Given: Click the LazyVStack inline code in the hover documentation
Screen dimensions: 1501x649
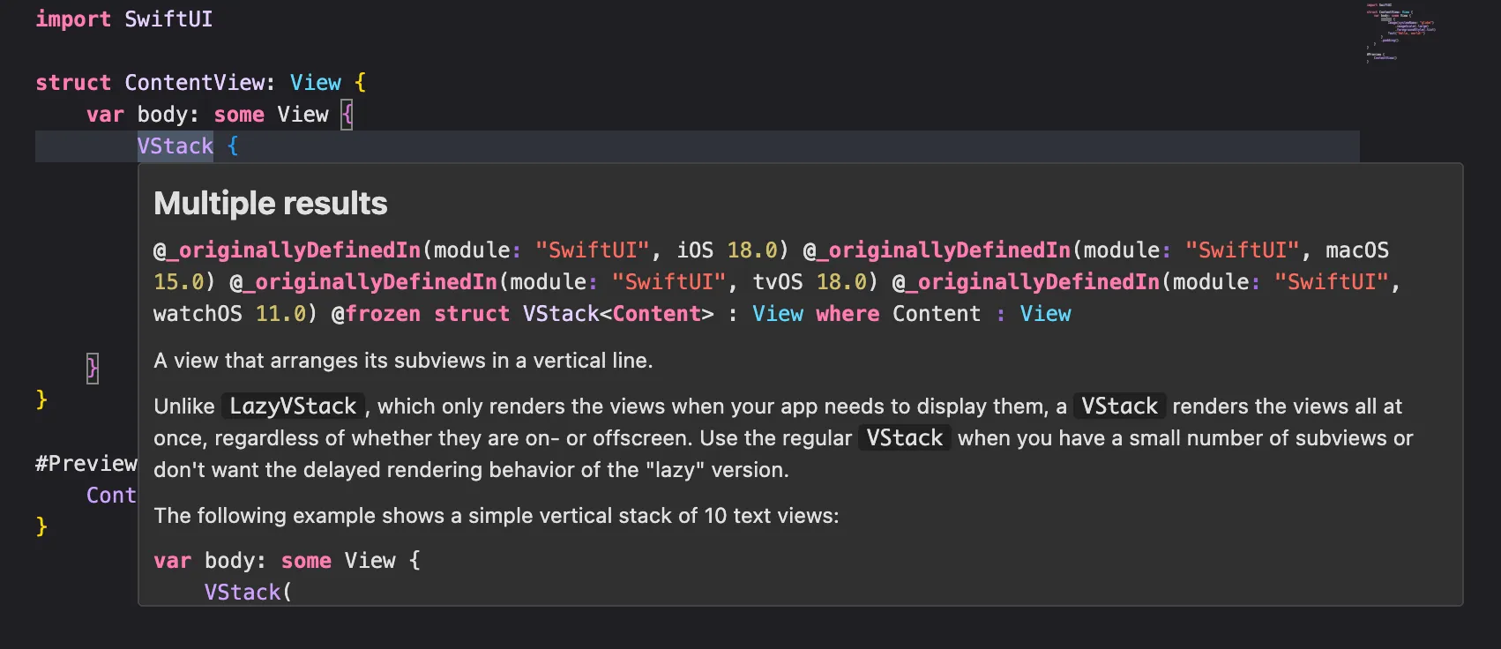Looking at the screenshot, I should pyautogui.click(x=292, y=407).
